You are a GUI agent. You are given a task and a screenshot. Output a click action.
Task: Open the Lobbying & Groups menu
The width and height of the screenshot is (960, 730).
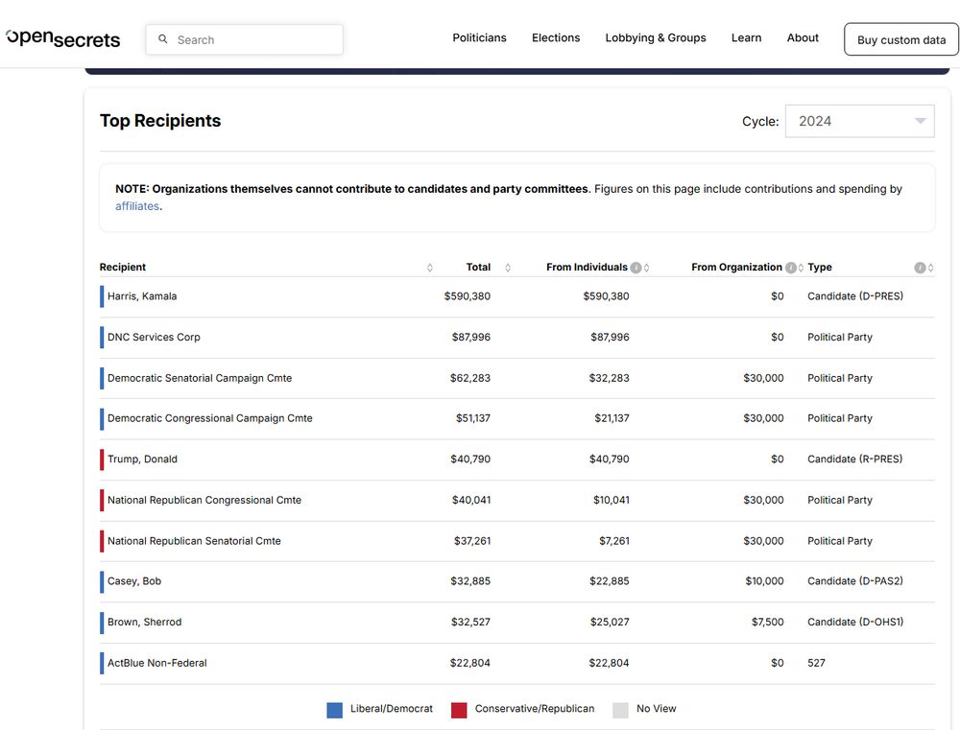click(656, 38)
